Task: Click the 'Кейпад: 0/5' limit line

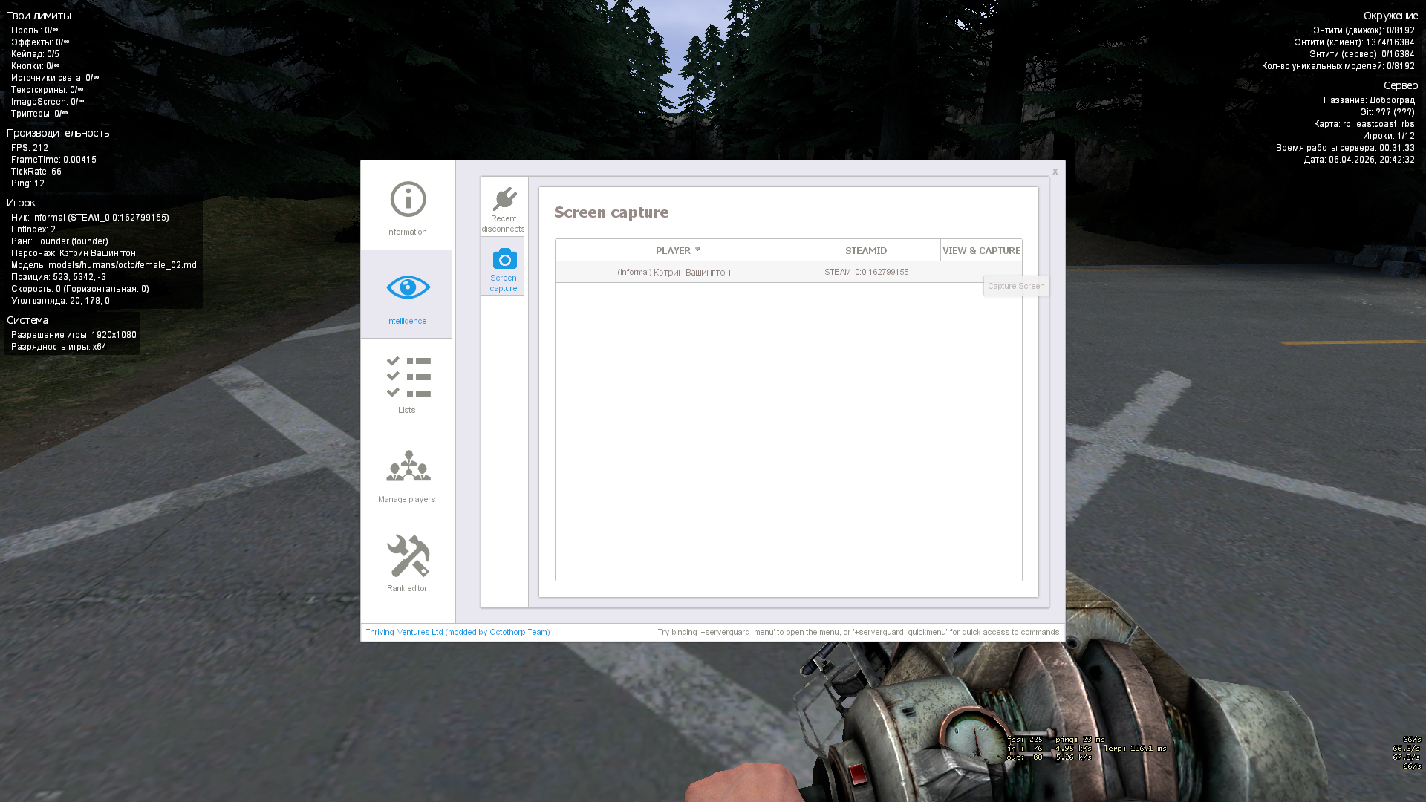Action: pos(35,54)
